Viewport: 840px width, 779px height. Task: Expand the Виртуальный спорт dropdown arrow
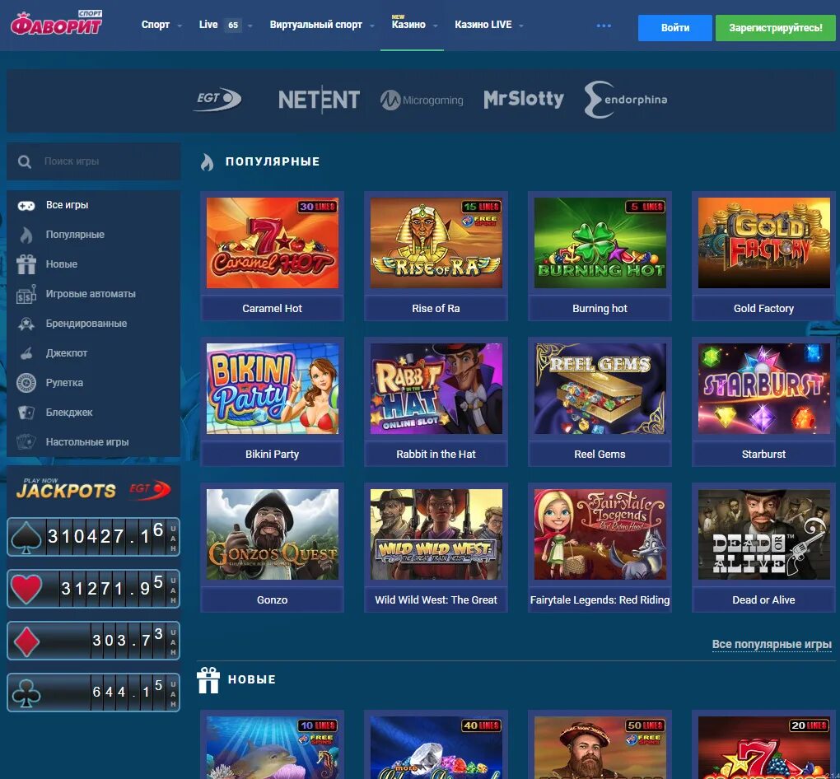[371, 26]
